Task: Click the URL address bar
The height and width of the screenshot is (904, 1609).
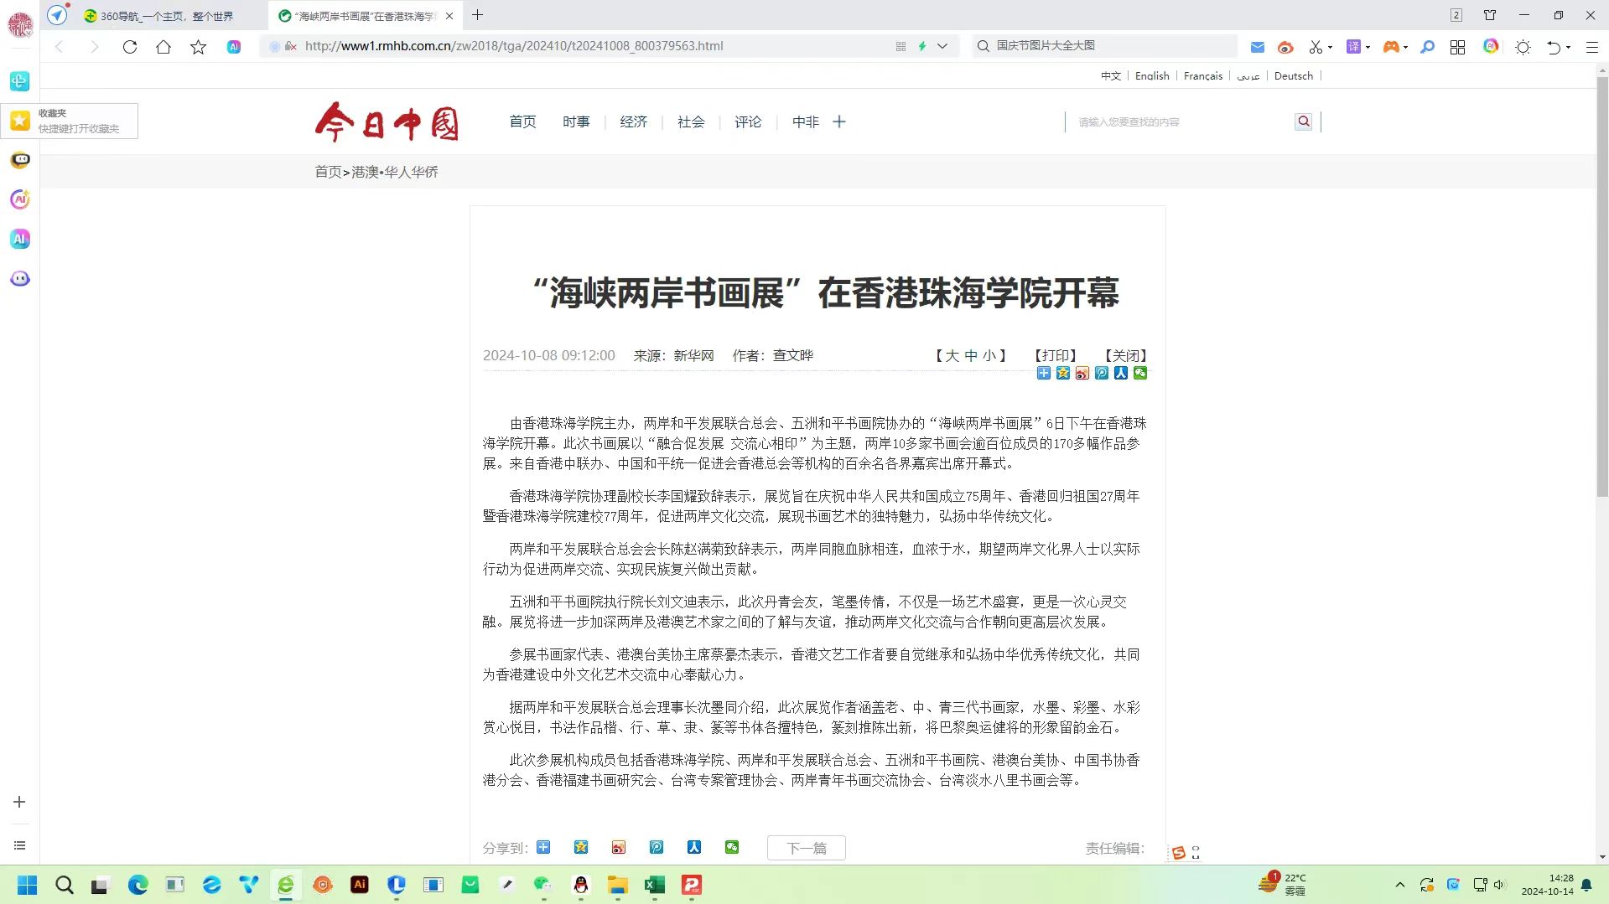Action: [x=587, y=46]
